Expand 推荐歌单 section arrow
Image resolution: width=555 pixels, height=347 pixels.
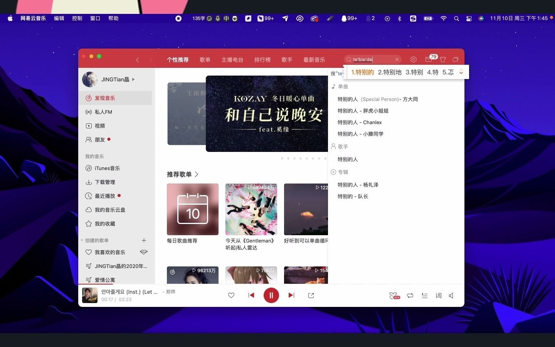pos(197,174)
